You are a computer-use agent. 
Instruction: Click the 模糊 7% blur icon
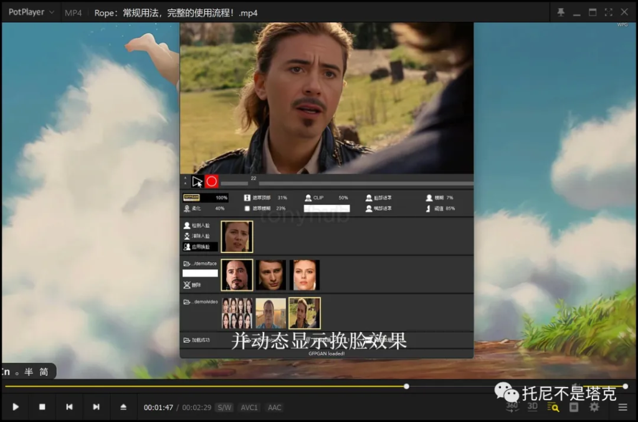tap(429, 198)
